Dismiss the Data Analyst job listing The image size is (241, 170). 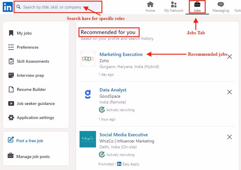coord(230,92)
